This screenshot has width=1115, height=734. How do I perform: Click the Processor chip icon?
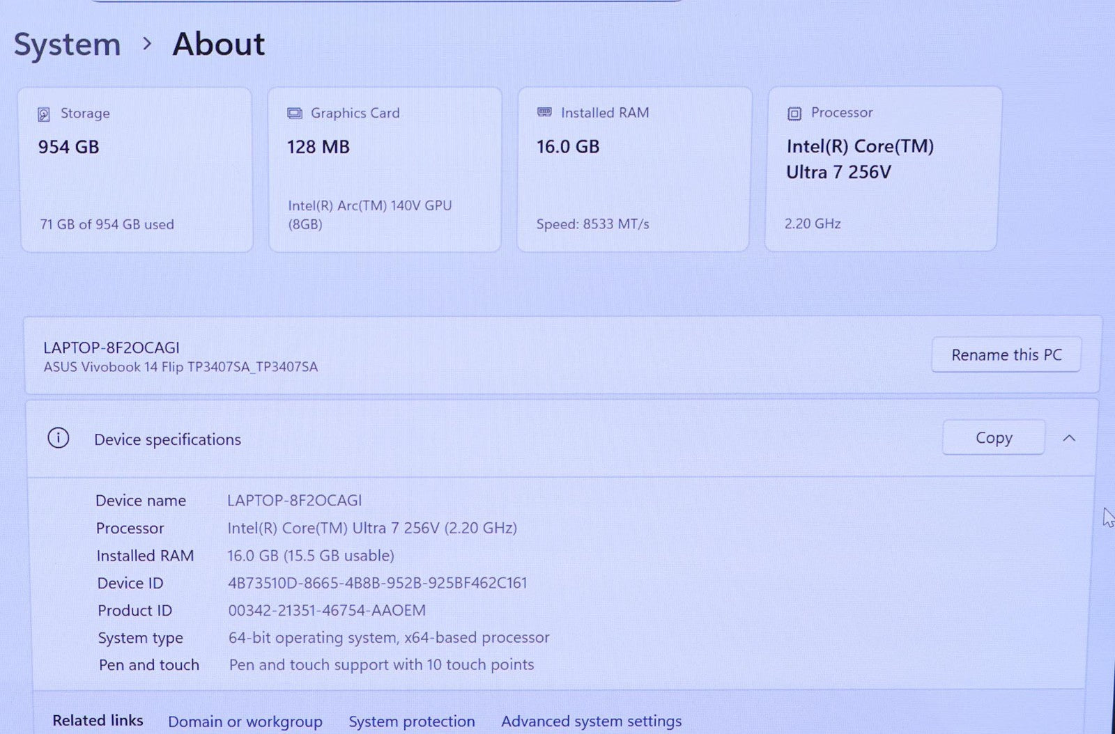794,114
